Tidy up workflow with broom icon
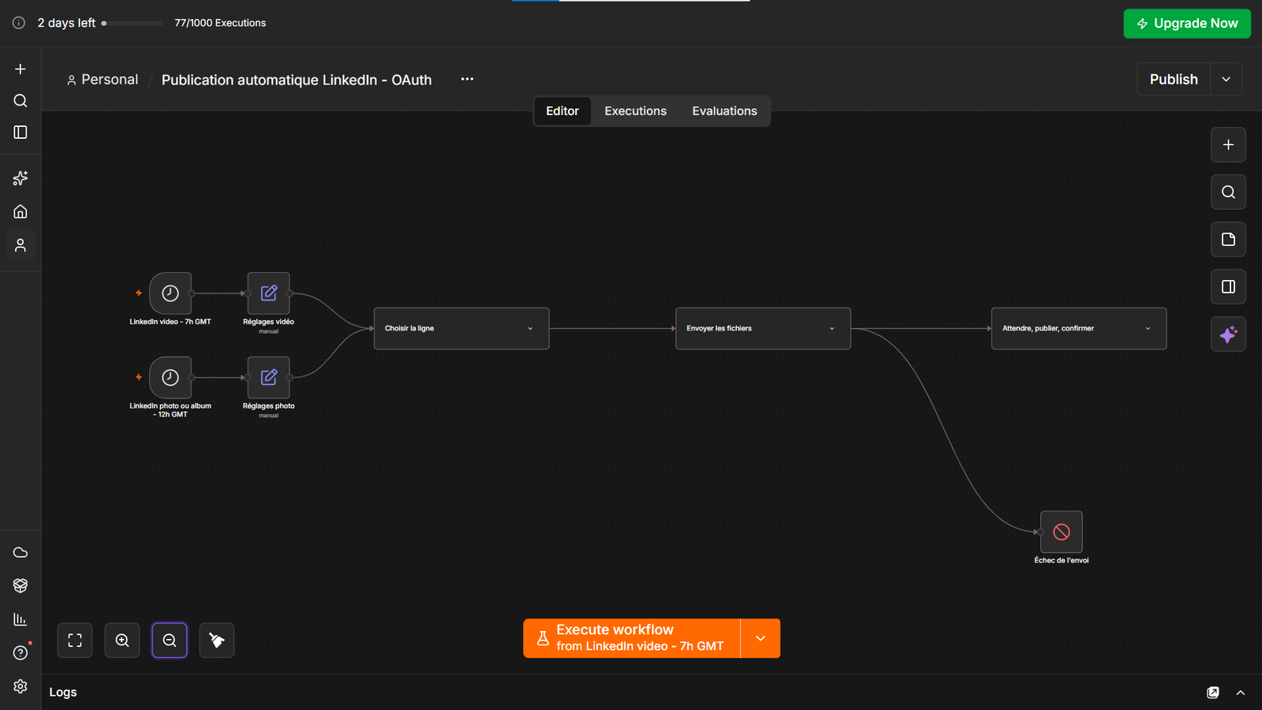The image size is (1262, 710). (x=217, y=641)
